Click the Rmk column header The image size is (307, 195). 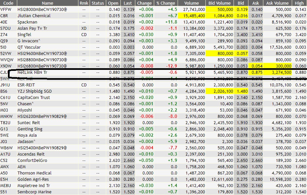click(84, 3)
